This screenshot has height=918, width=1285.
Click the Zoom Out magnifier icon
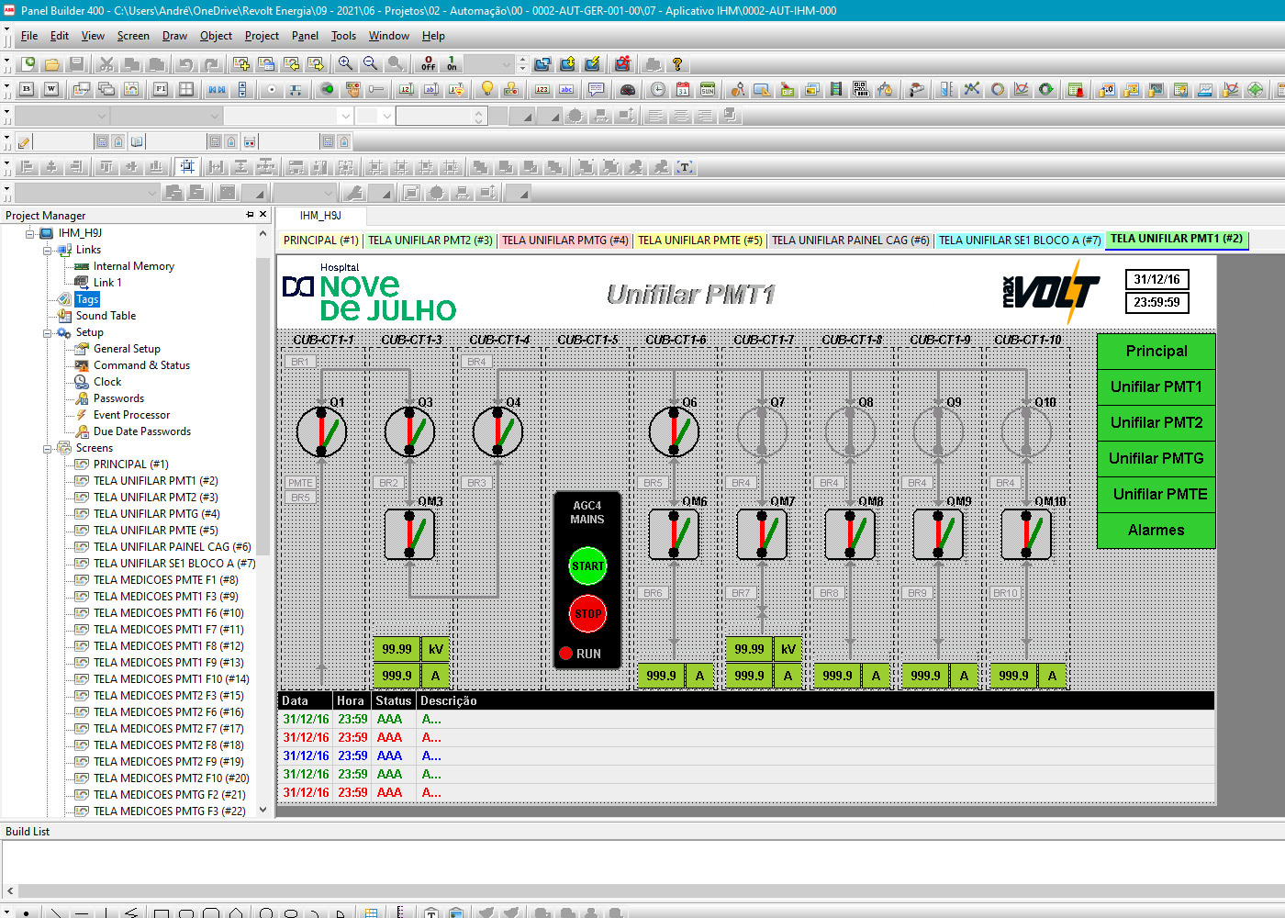click(x=370, y=64)
